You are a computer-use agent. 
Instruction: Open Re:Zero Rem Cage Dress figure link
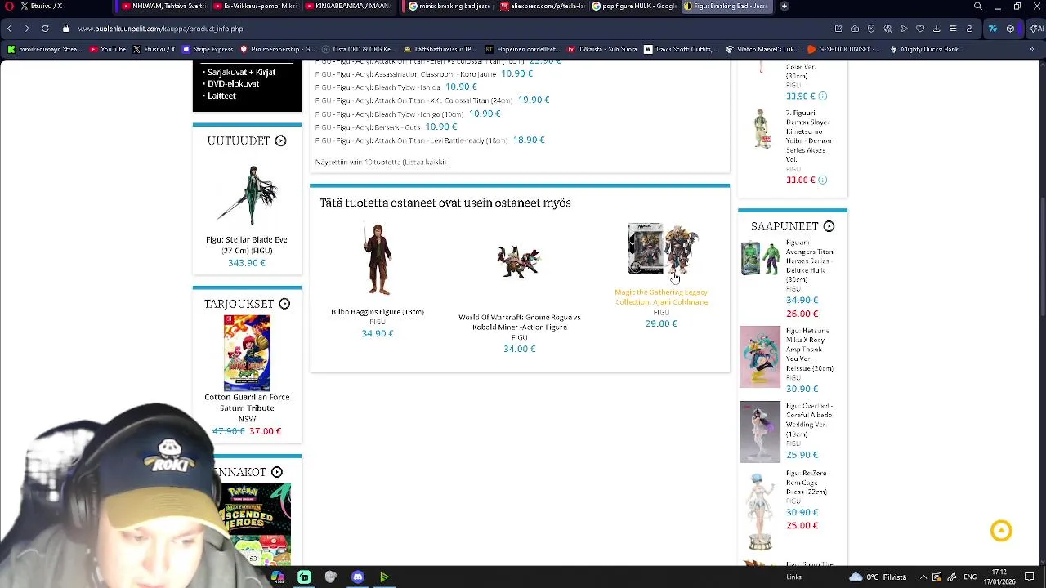pos(807,483)
